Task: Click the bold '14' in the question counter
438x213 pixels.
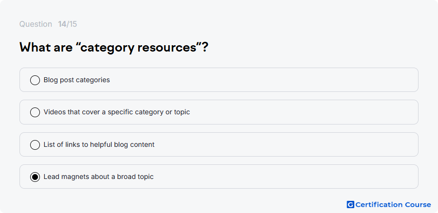Action: pos(62,24)
